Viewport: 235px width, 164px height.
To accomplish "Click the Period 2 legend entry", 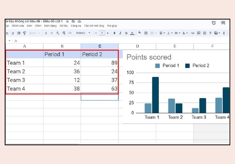I will click(197, 66).
